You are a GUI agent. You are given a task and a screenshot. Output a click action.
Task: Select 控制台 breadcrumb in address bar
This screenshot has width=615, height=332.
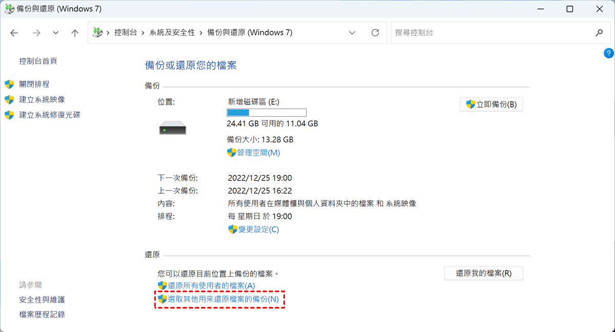tap(126, 33)
